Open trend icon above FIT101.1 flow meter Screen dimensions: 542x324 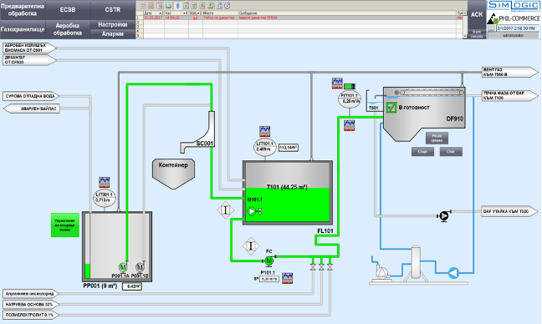(337, 84)
